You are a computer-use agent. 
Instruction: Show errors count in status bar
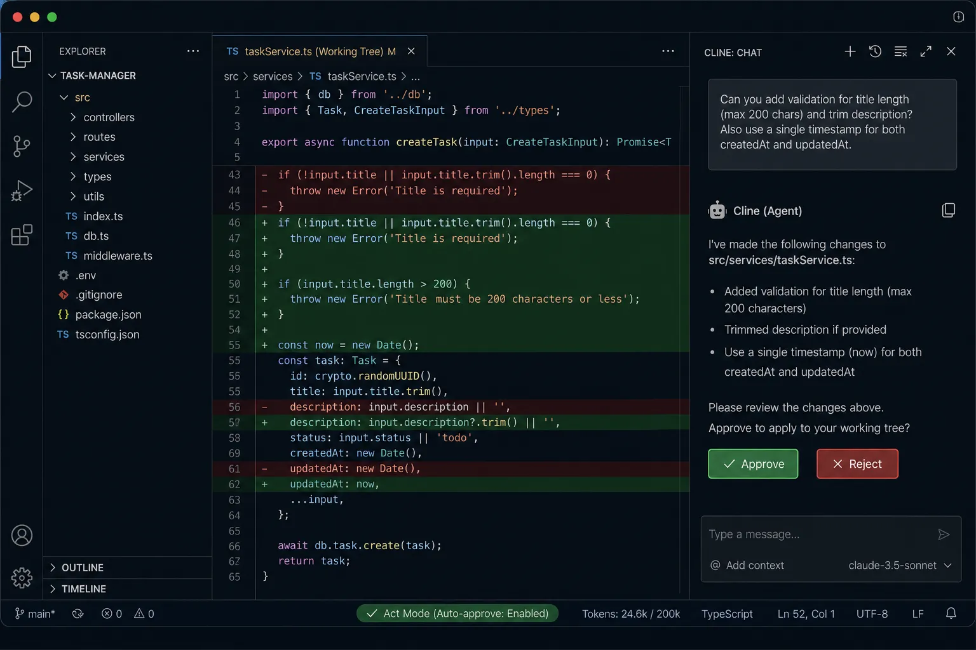112,614
